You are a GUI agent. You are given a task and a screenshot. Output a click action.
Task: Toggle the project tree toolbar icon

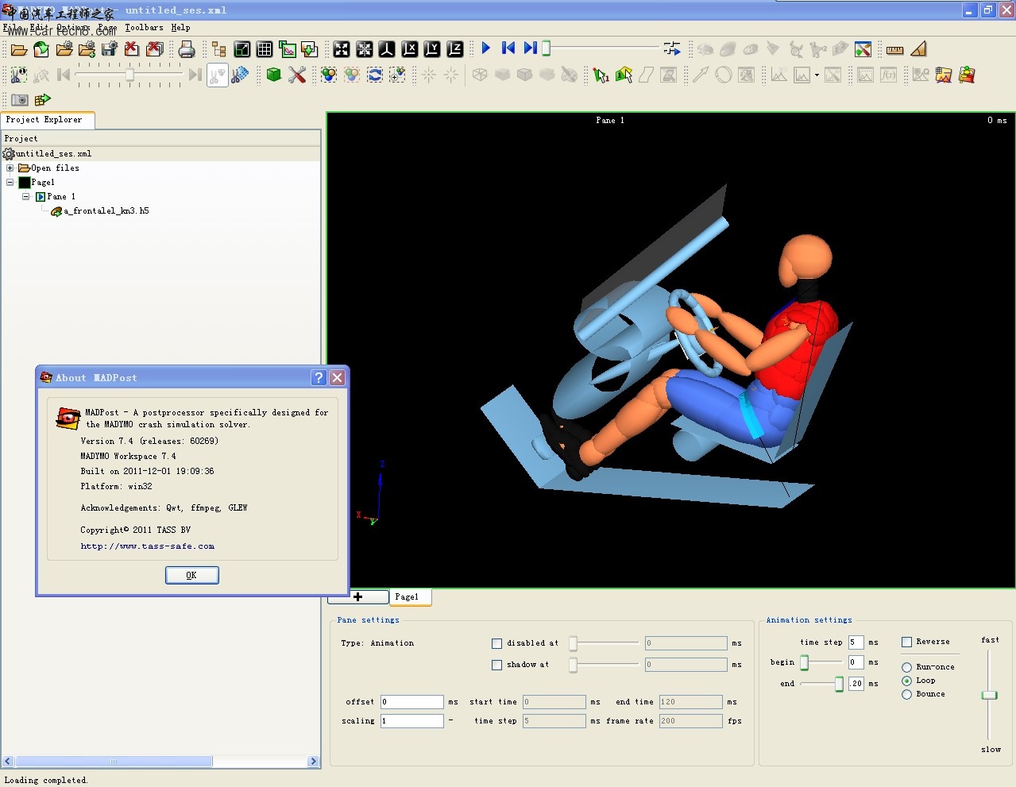218,49
